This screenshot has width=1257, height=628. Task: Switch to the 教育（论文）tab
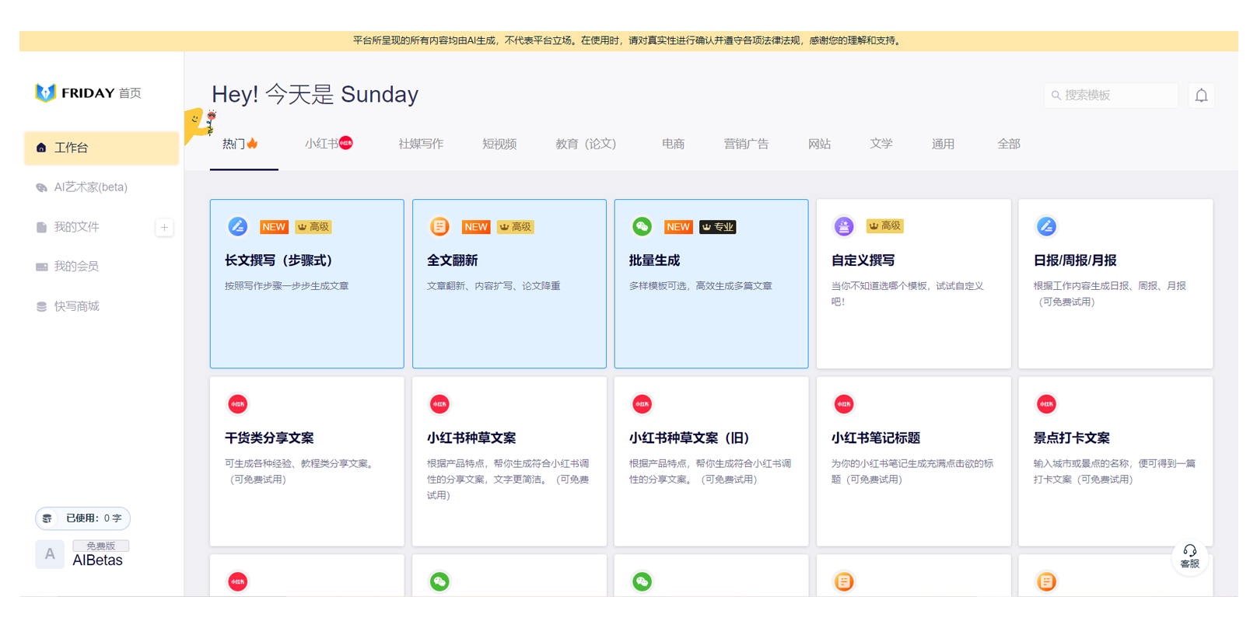click(586, 144)
